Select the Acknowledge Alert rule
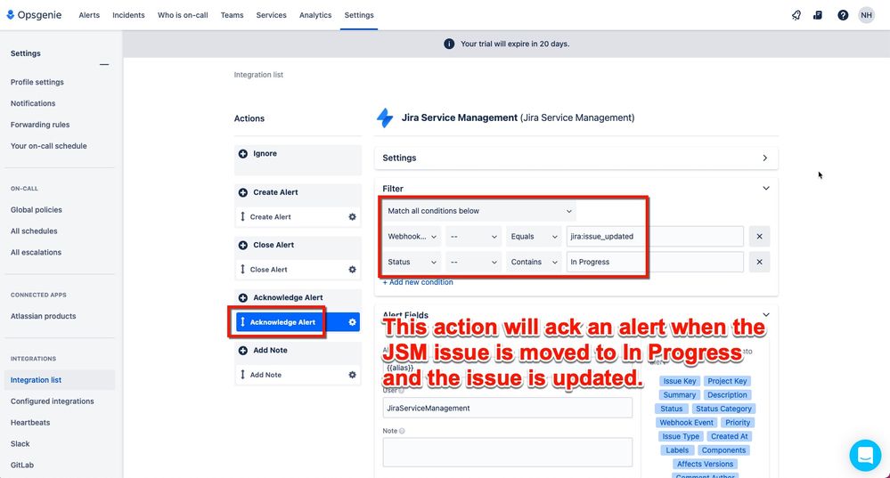The width and height of the screenshot is (890, 478). point(298,322)
